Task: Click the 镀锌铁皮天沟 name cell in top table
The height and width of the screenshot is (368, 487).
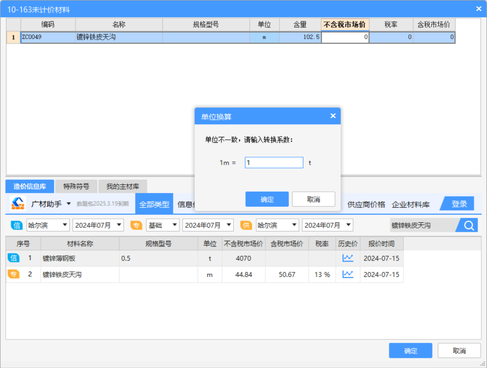Action: [x=119, y=37]
